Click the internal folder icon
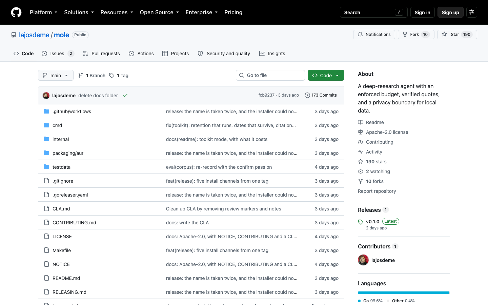 pos(46,139)
